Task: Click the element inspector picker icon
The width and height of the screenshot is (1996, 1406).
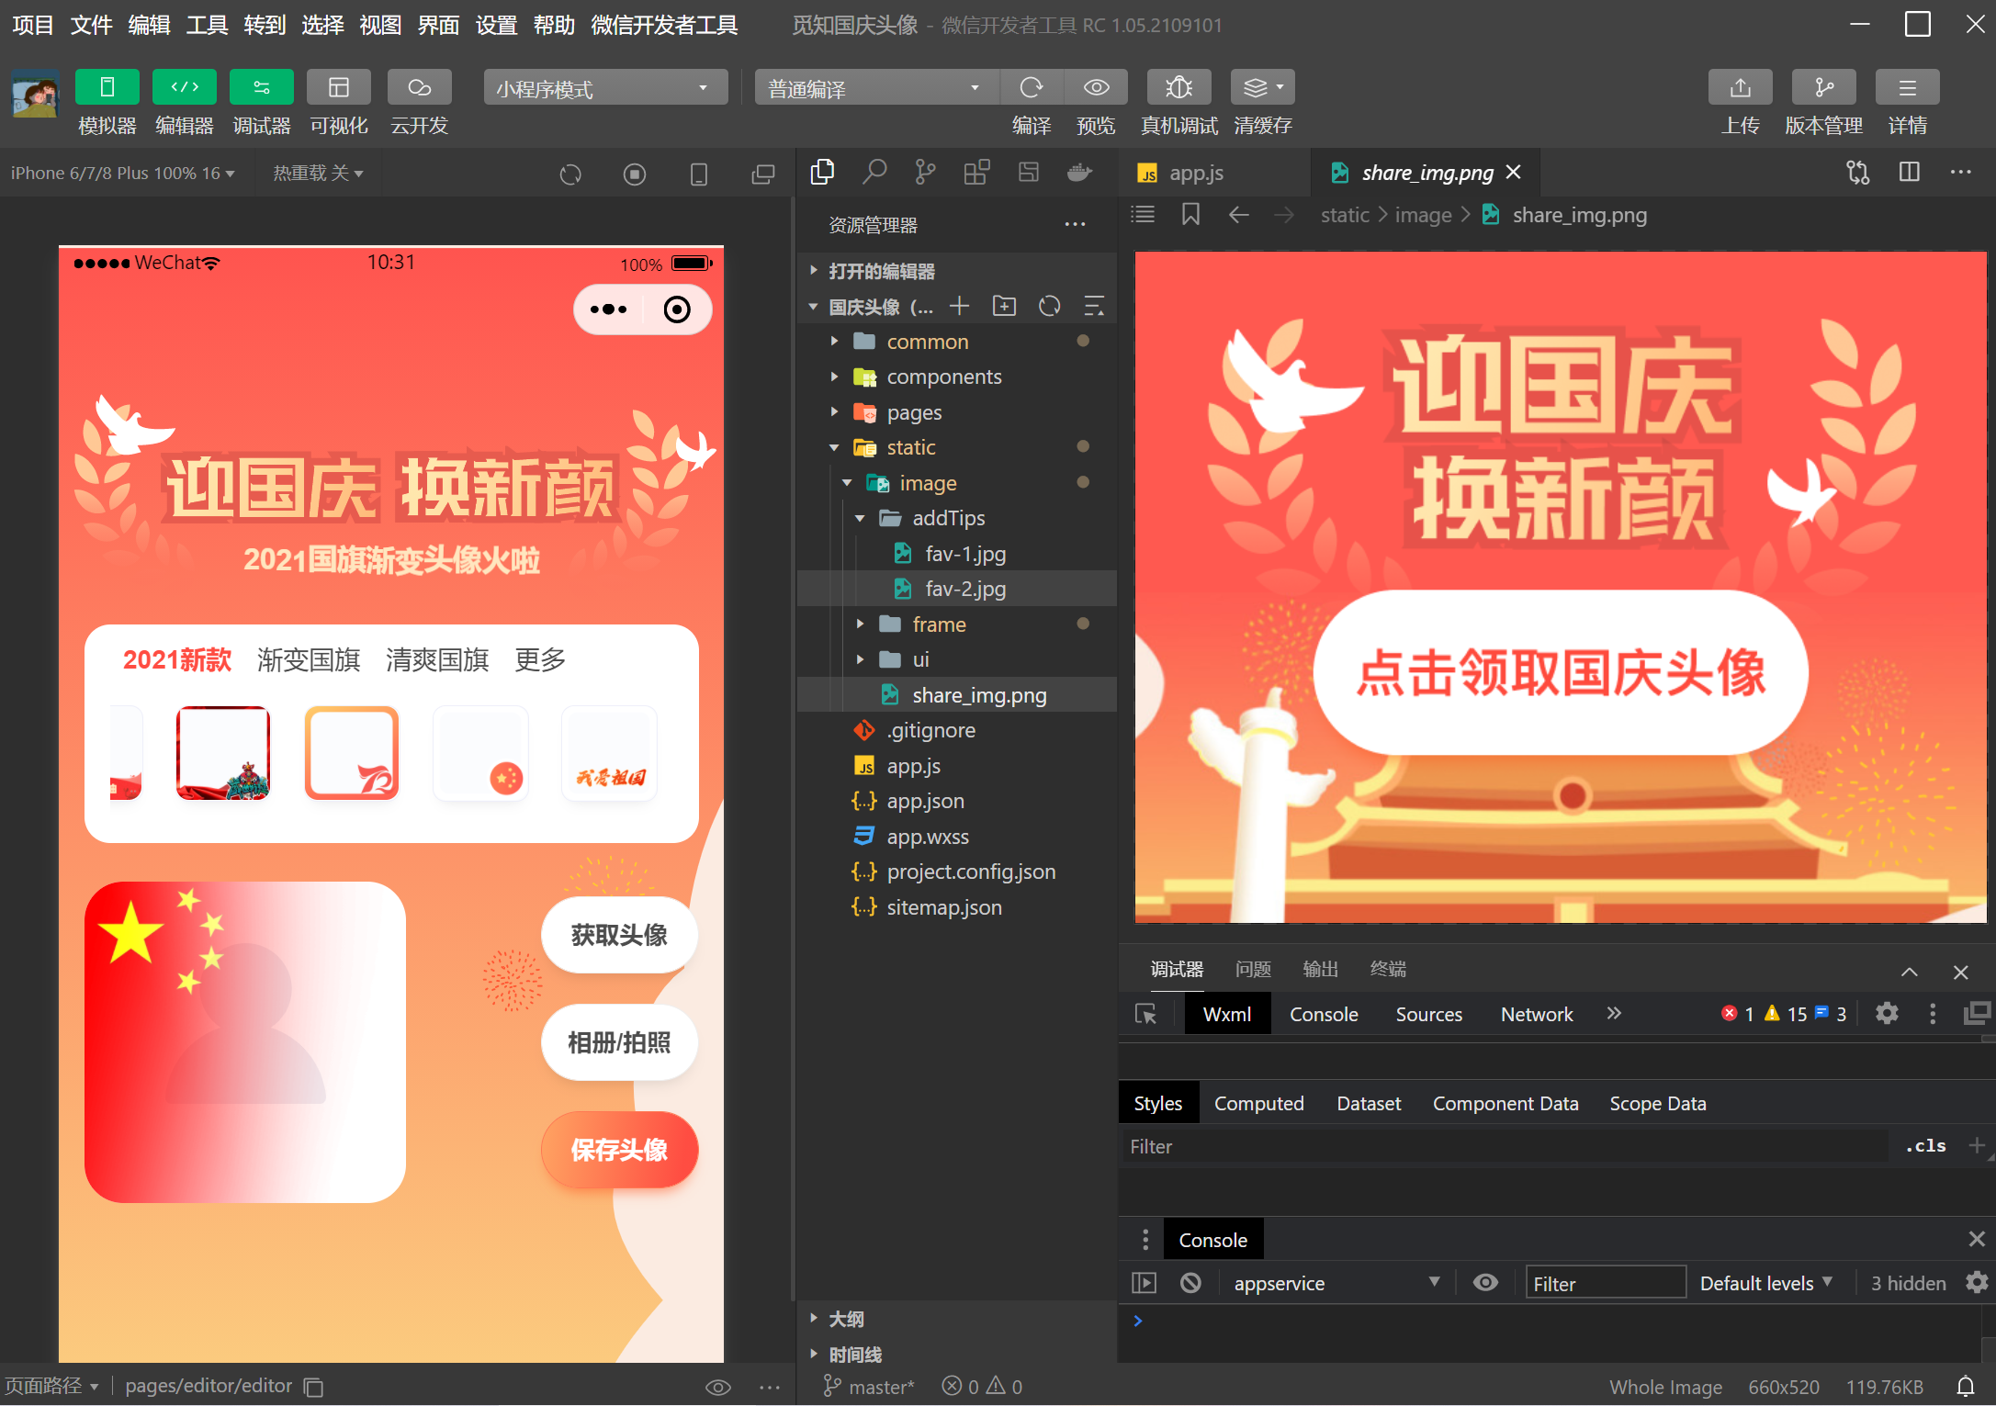Action: pos(1145,1014)
